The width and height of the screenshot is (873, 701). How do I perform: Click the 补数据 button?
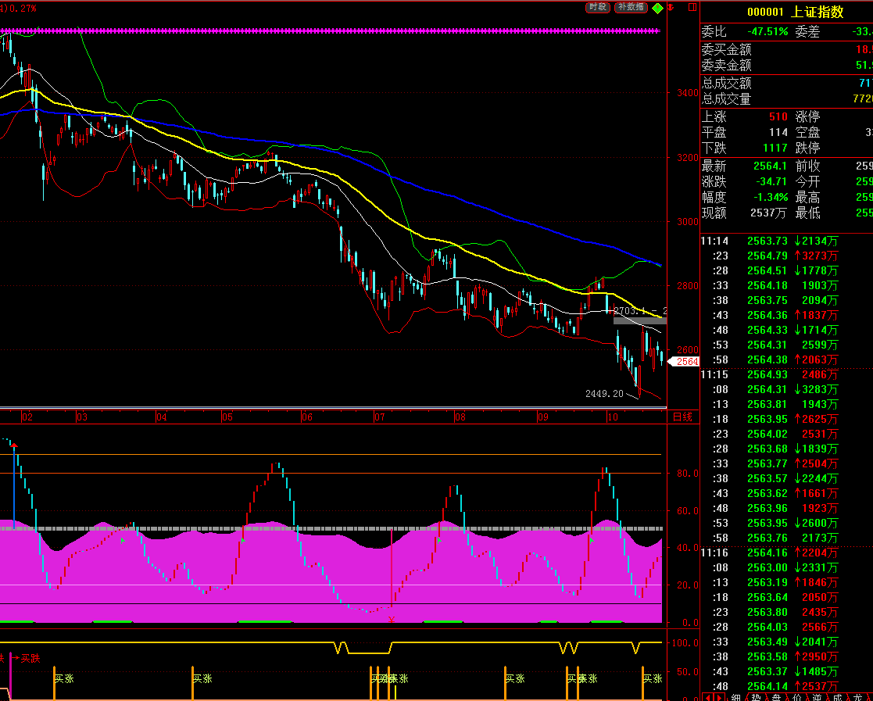click(x=631, y=7)
